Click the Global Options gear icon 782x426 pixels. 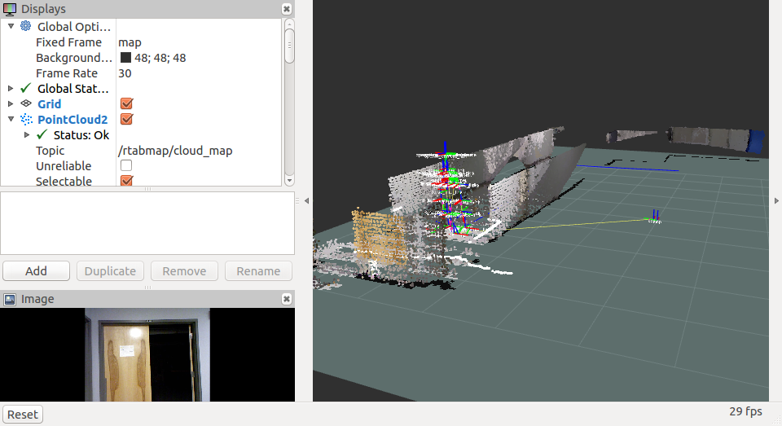(x=26, y=27)
